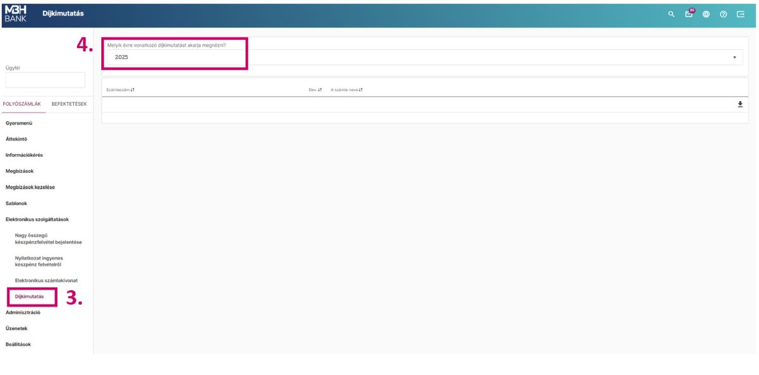Collapse Elektronikus szolgáltatások menu
Screen dimensions: 759x375
click(x=37, y=219)
